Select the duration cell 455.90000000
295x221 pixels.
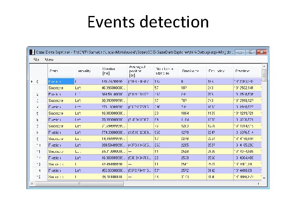(x=114, y=170)
